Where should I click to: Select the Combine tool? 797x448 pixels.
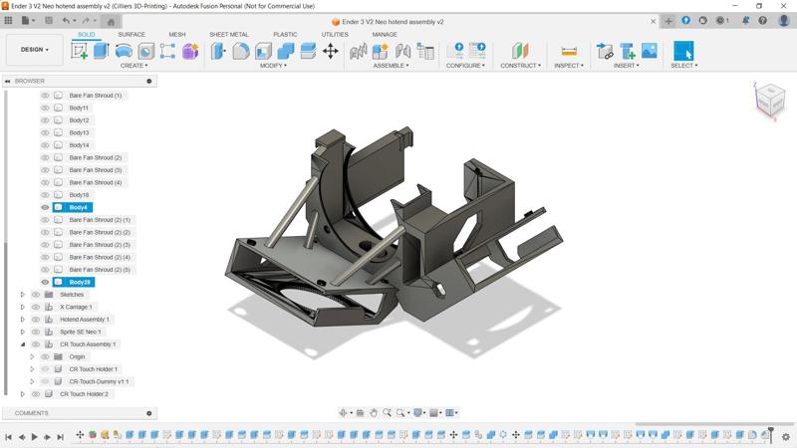pos(286,51)
